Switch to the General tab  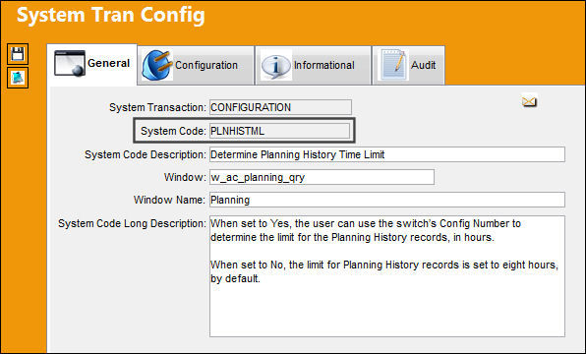(92, 64)
